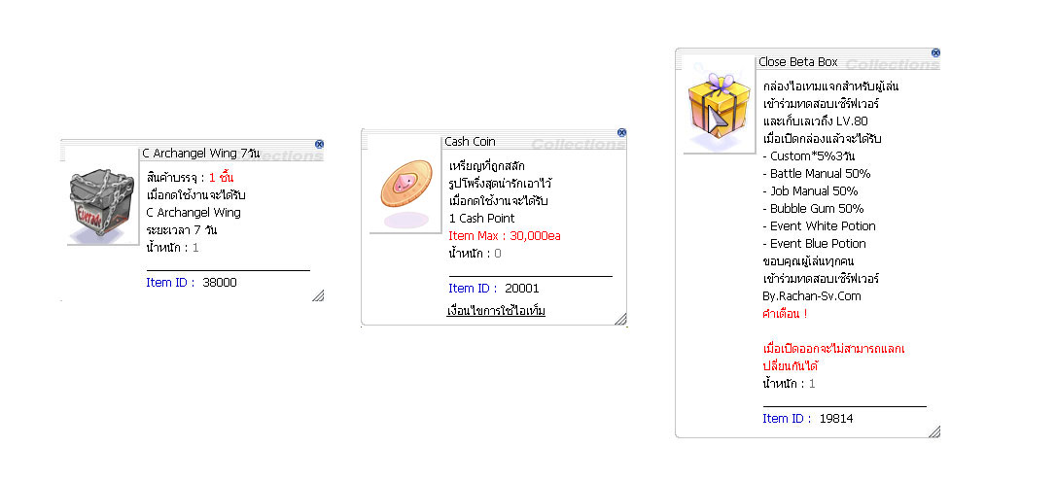Click the resize grip of Archangel Wing window

pos(318,295)
